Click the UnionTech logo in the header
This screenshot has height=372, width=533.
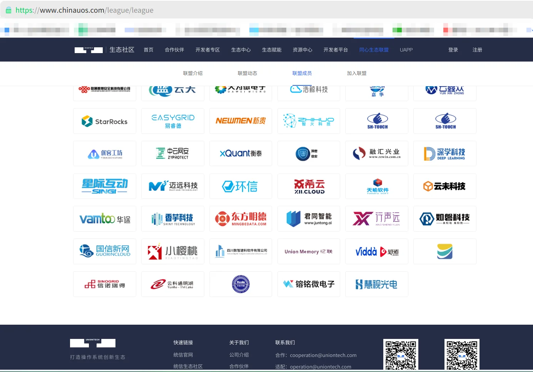[89, 50]
